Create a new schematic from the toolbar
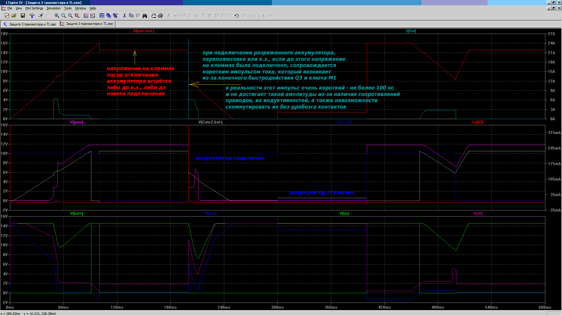This screenshot has width=562, height=316. [x=7, y=16]
